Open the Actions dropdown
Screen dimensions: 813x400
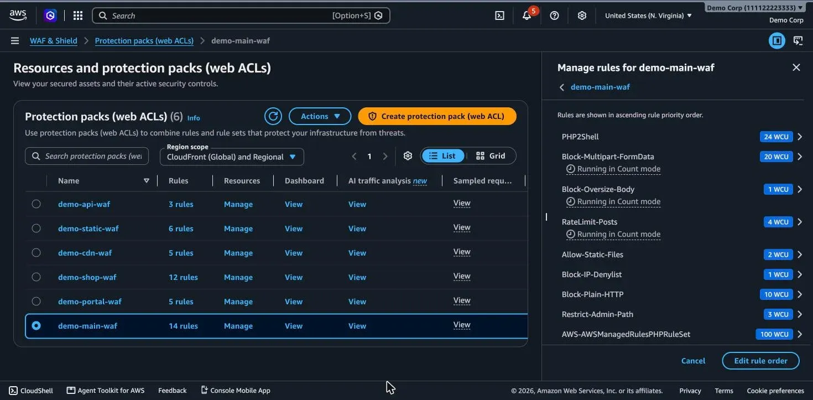[x=320, y=116]
